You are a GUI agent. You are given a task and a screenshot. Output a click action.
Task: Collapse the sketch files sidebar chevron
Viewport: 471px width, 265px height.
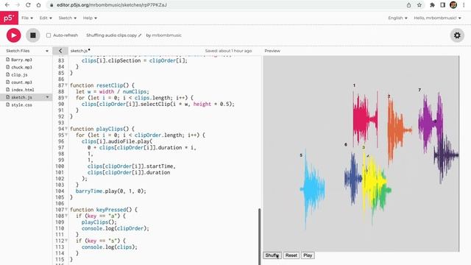coord(60,51)
